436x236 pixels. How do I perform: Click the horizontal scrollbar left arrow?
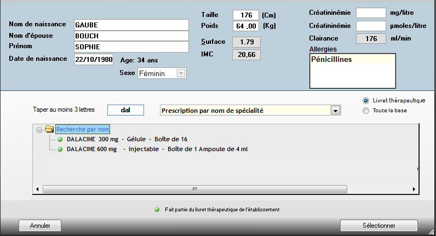38,189
